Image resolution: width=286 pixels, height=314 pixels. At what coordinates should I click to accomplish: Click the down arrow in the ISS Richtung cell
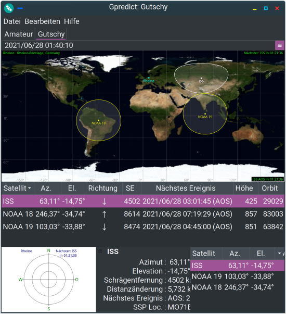click(x=104, y=201)
